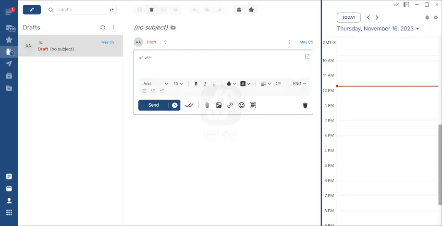Open the search filter sliders icon

coord(112,10)
